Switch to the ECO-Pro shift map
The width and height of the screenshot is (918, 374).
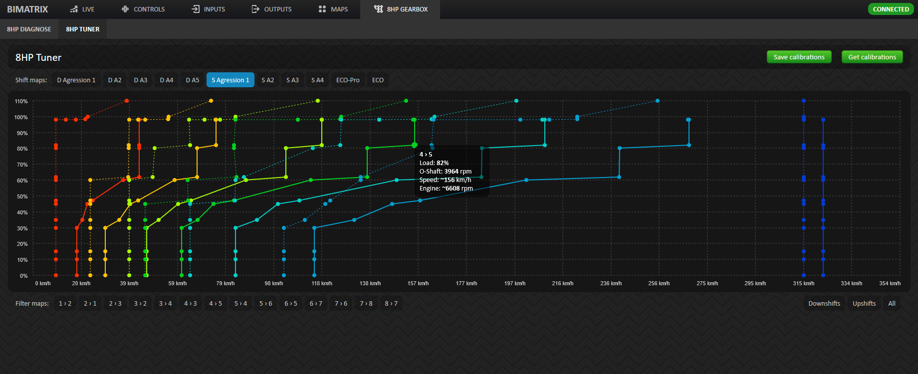click(x=348, y=80)
